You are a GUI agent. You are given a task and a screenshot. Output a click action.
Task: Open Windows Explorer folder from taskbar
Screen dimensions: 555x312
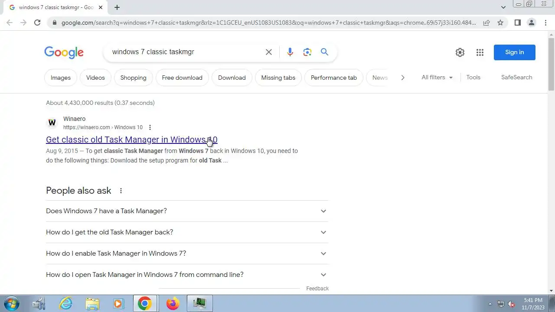tap(92, 303)
